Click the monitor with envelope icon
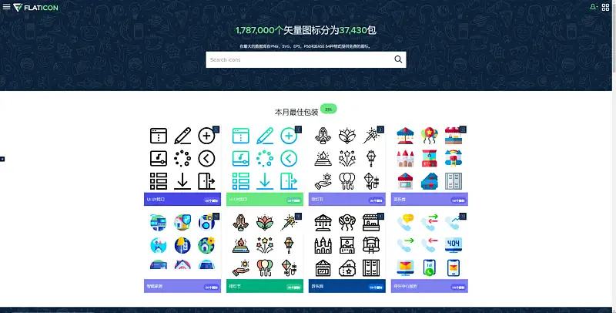The width and height of the screenshot is (616, 313). tap(405, 268)
